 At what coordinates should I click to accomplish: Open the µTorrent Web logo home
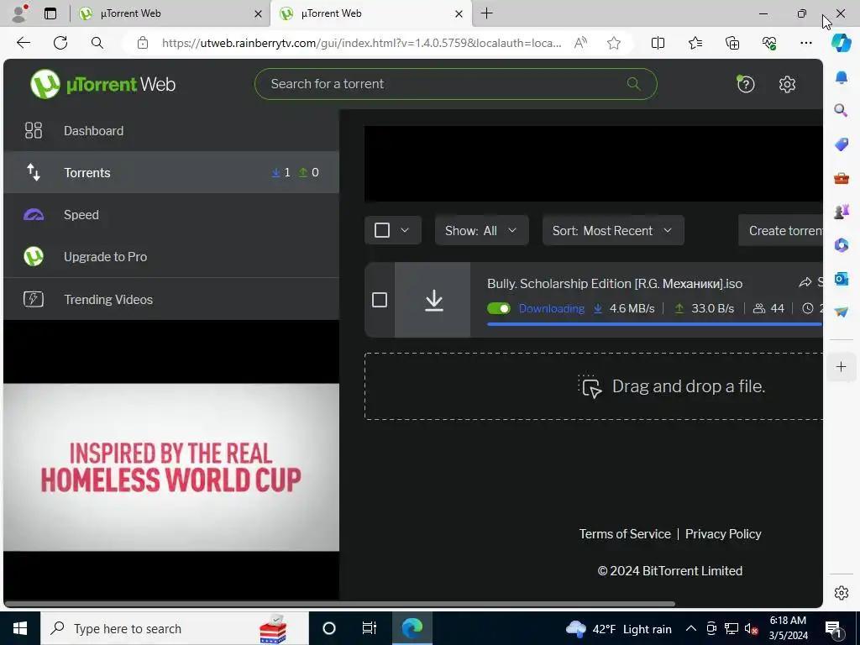[x=102, y=84]
